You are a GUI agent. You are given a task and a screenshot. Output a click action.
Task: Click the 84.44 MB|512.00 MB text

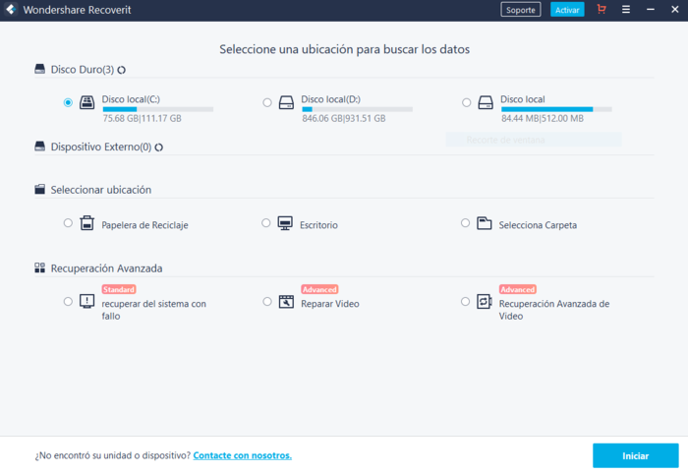(x=543, y=118)
